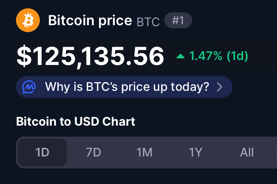Click the 1.47% percentage change

(x=206, y=56)
